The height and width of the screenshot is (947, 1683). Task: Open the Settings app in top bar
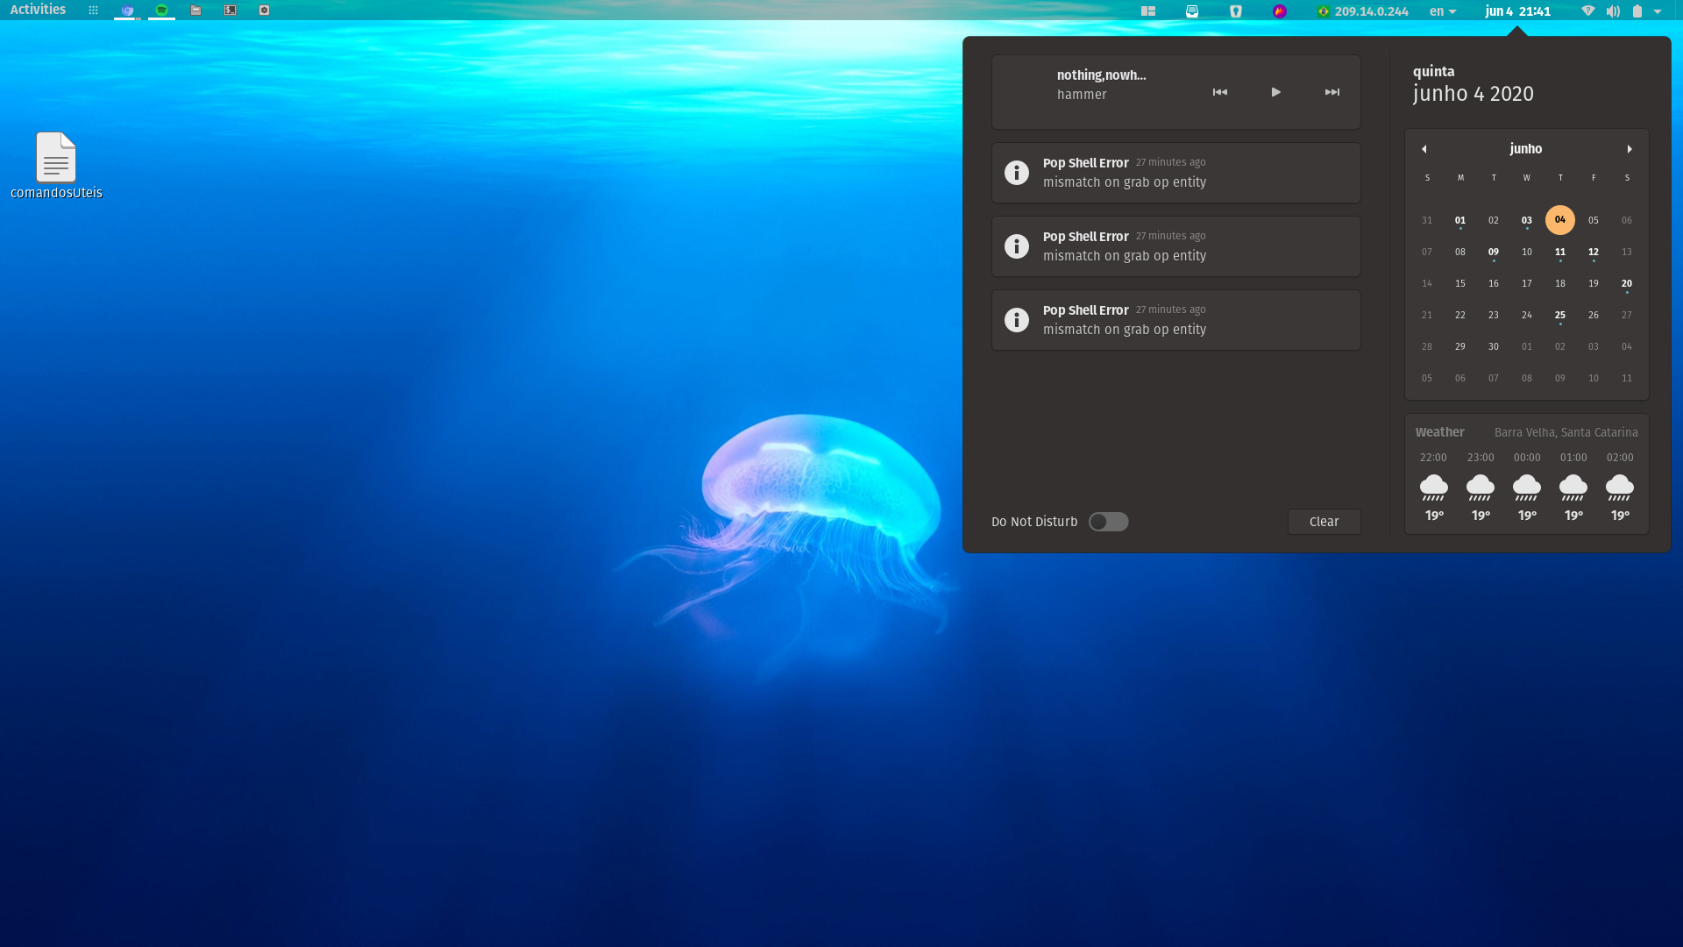coord(264,11)
